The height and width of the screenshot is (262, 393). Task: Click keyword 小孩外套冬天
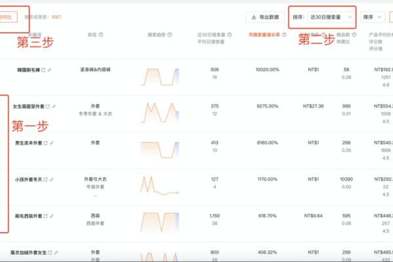pyautogui.click(x=28, y=179)
